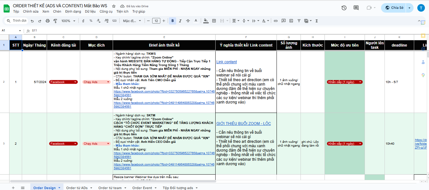The height and width of the screenshot is (190, 429).
Task: Click the Chia Sẻ share button
Action: click(x=394, y=8)
